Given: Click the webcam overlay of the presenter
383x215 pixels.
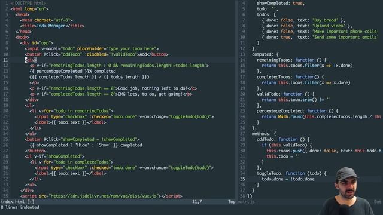Looking at the screenshot, I should [x=347, y=191].
